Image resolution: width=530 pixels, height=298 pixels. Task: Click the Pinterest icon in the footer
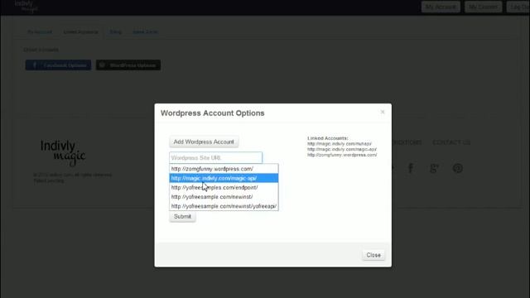tap(458, 168)
